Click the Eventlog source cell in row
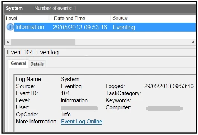 pos(124,27)
